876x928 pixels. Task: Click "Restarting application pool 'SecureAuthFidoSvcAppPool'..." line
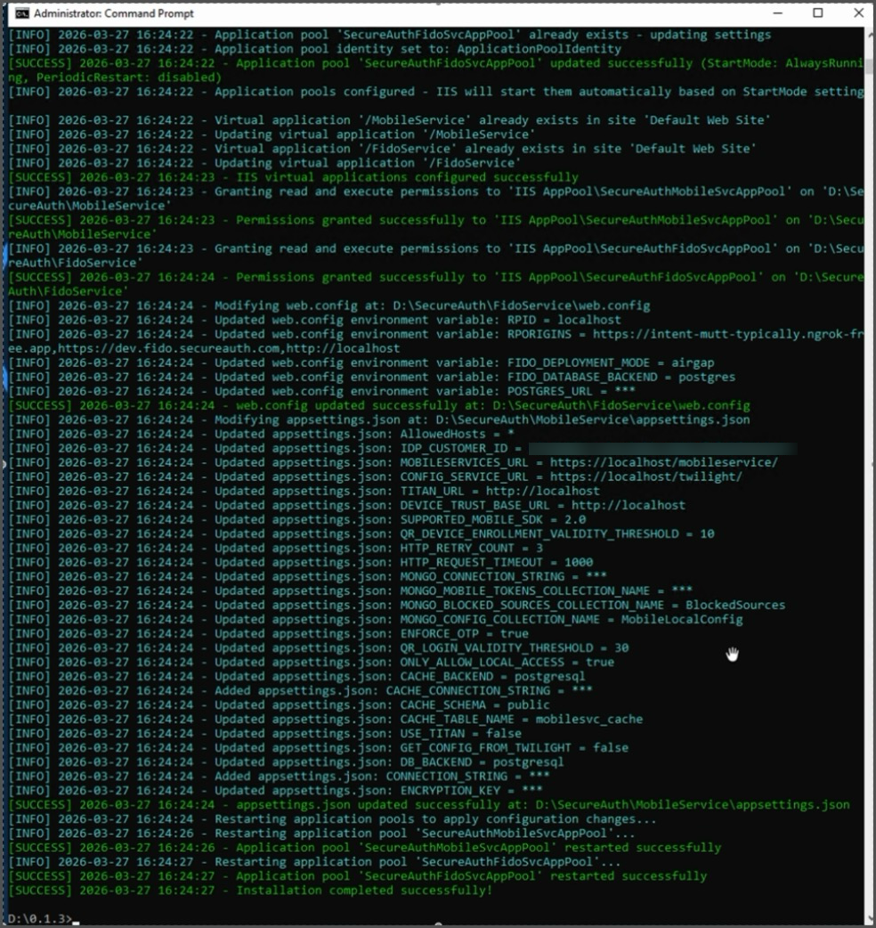click(x=314, y=861)
